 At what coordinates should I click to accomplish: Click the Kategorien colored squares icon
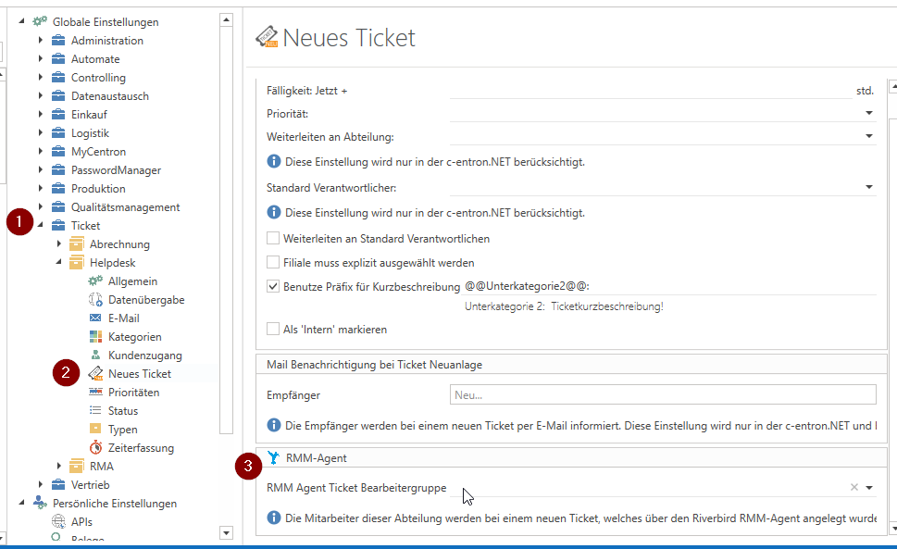(x=95, y=337)
